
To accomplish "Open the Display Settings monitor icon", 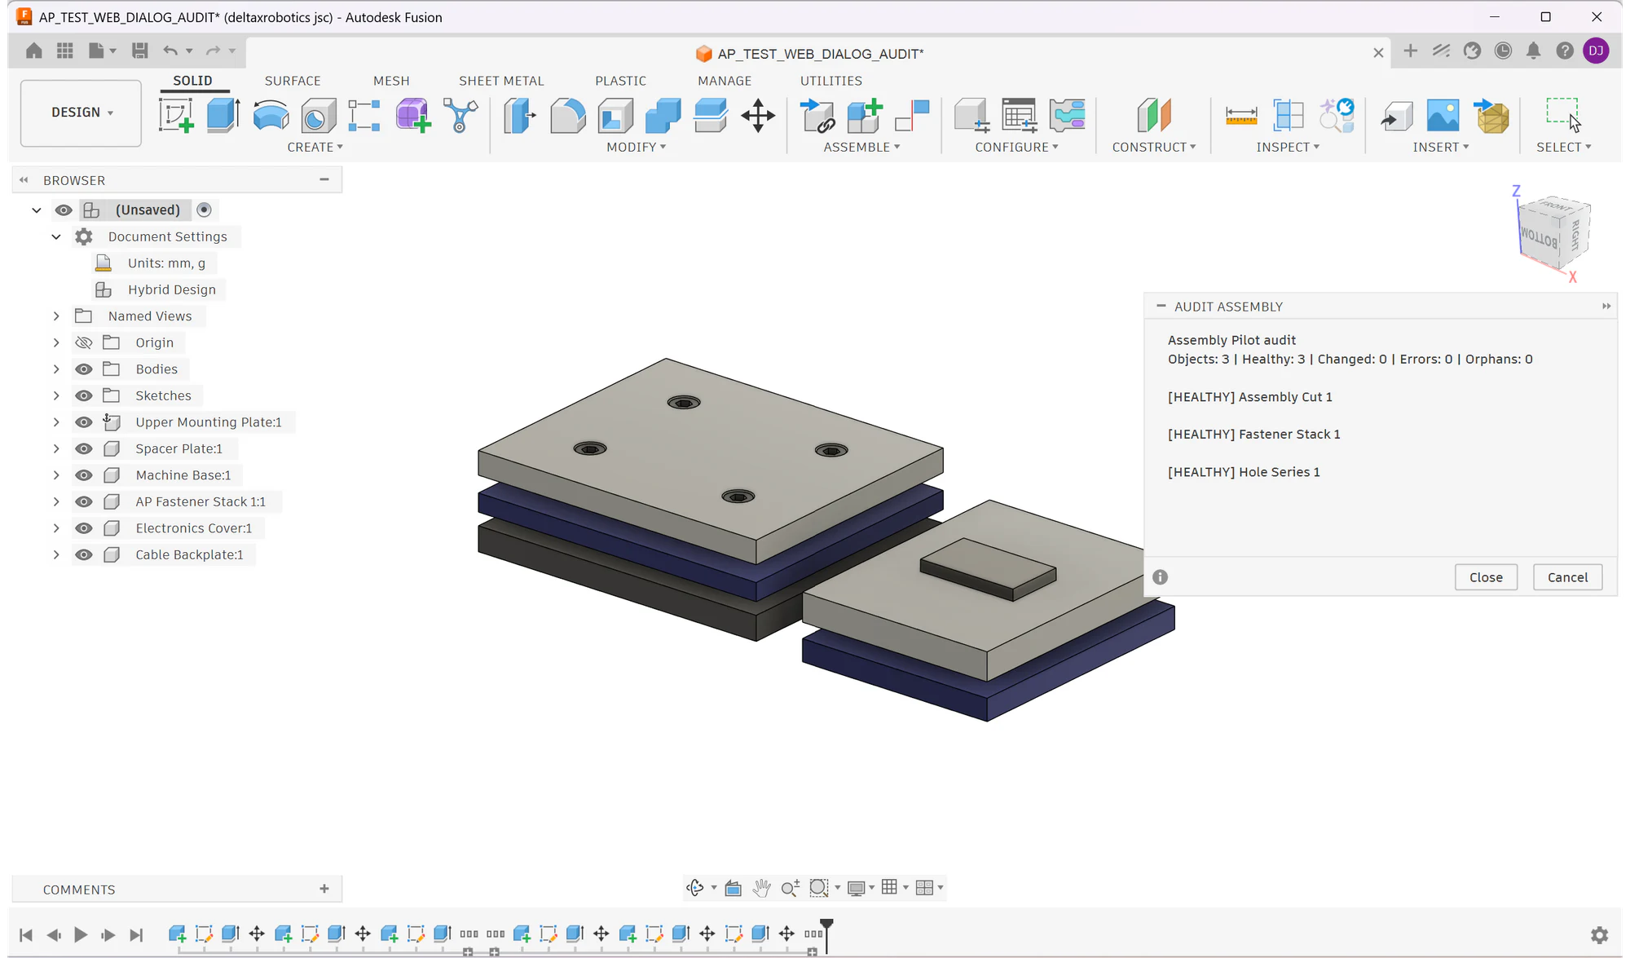I will coord(856,888).
